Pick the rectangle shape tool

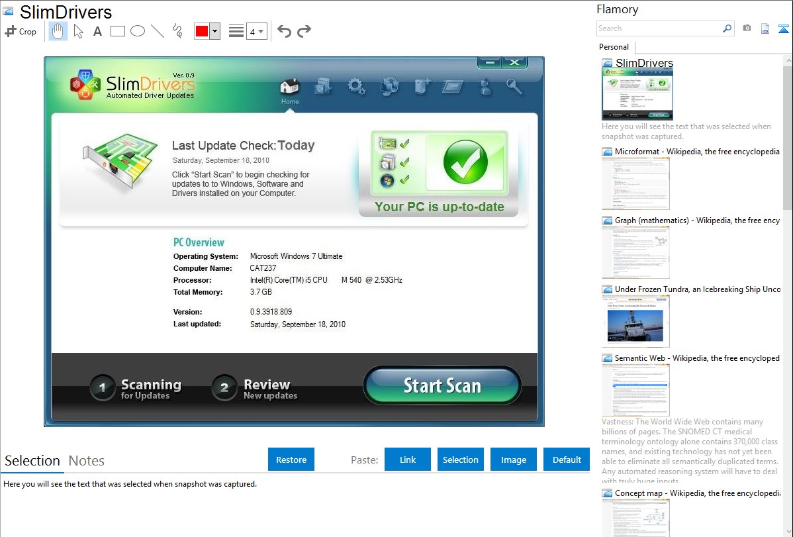point(117,31)
